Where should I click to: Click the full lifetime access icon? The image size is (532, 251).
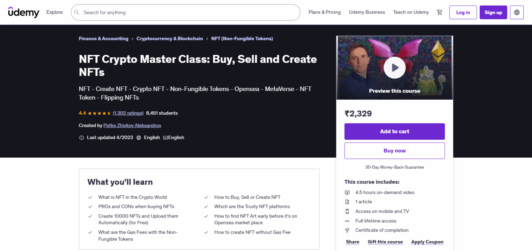pos(348,221)
